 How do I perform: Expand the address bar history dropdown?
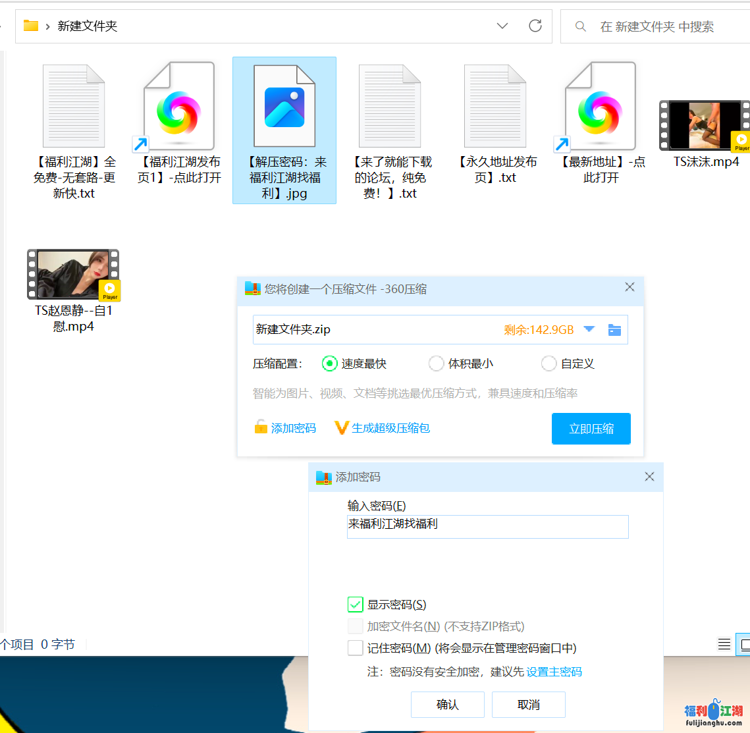[x=502, y=26]
